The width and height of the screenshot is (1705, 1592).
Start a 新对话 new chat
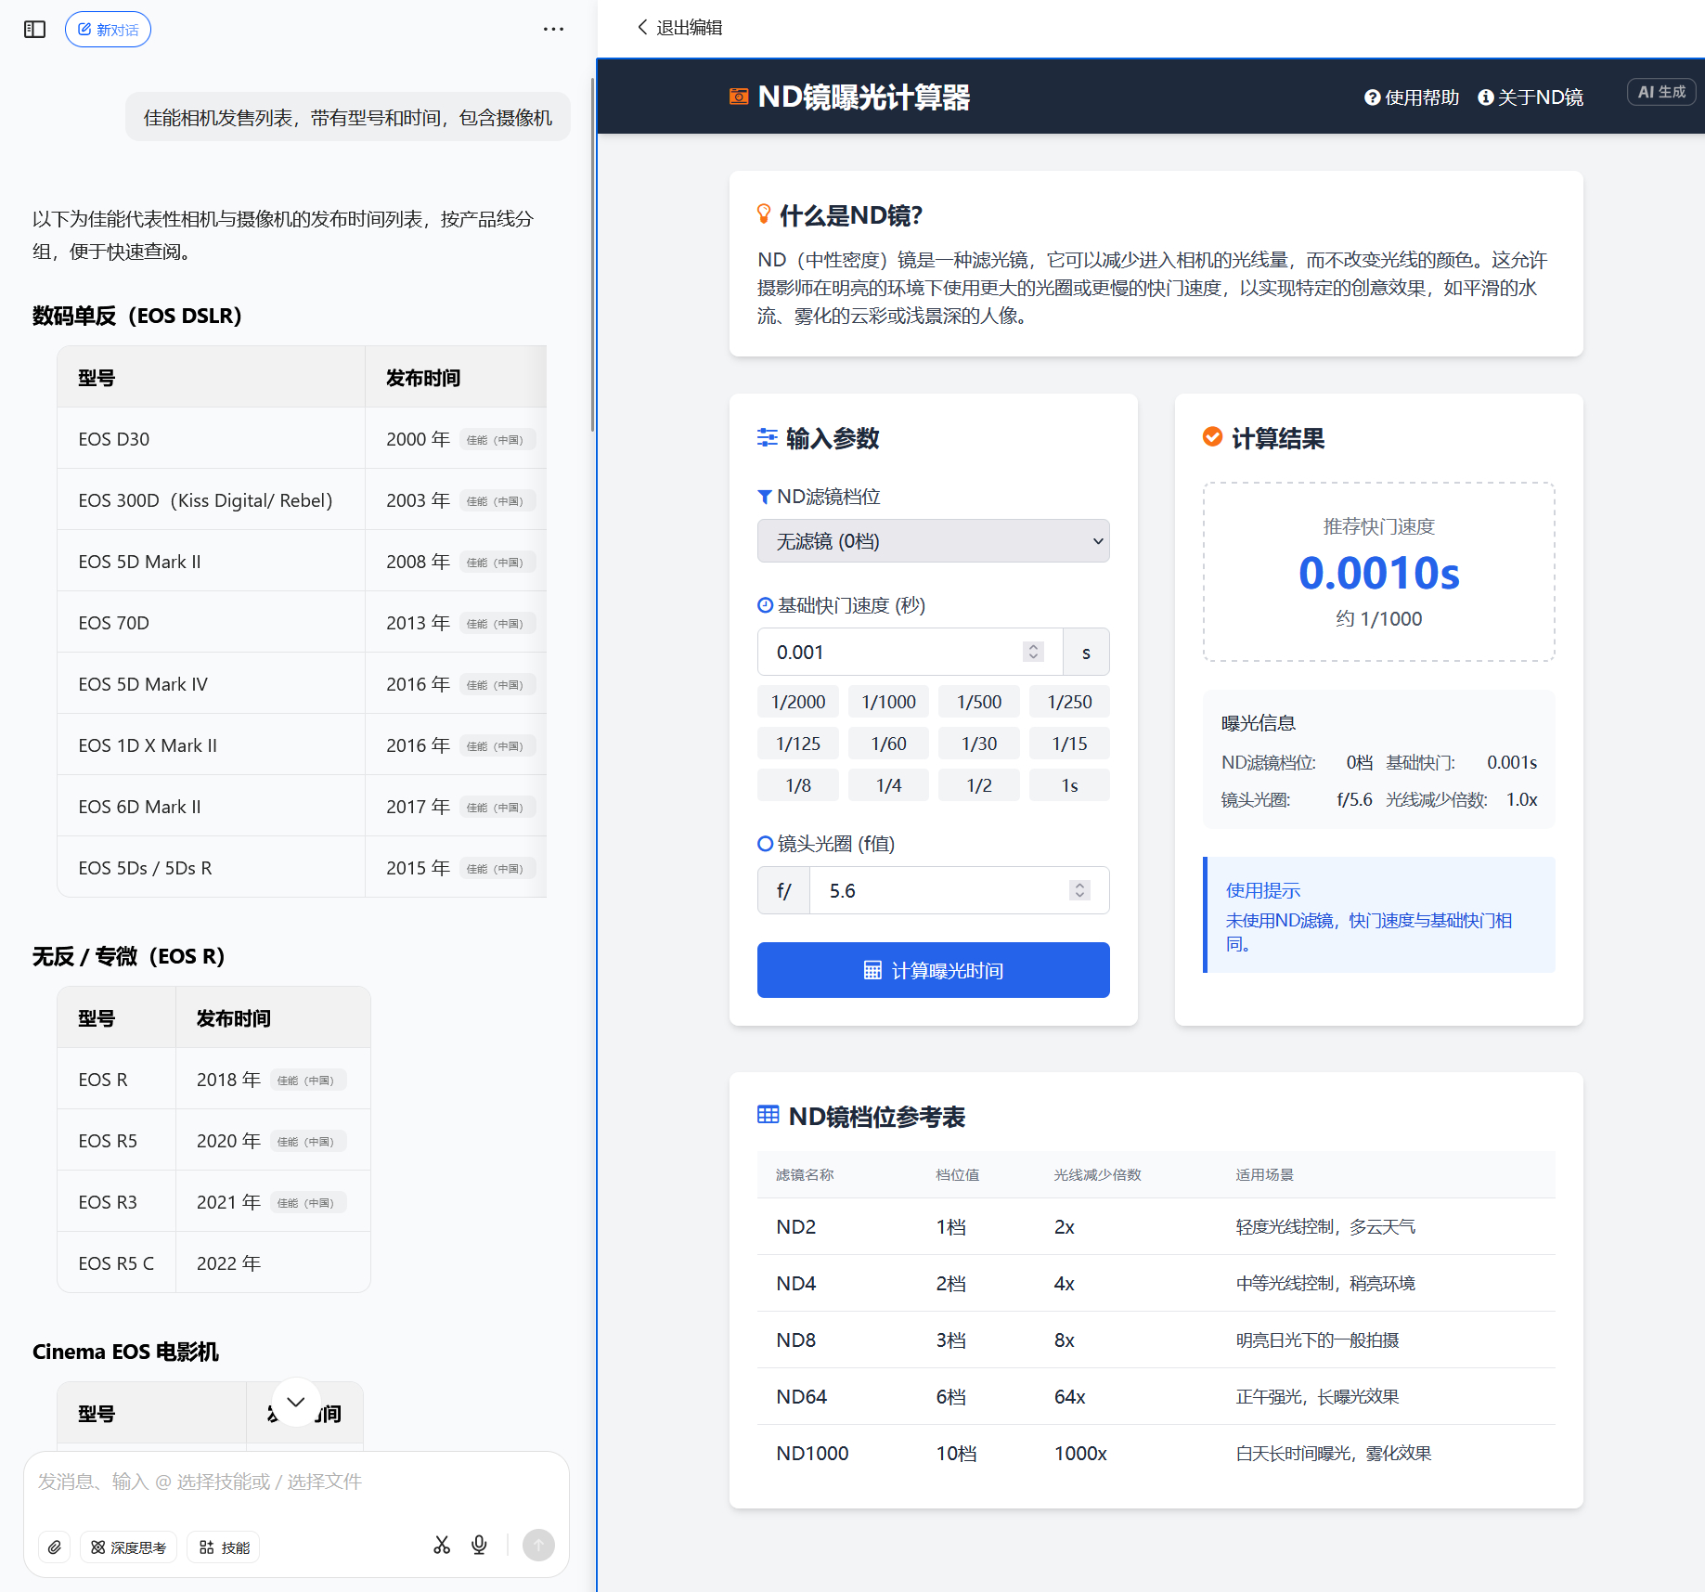[x=108, y=30]
